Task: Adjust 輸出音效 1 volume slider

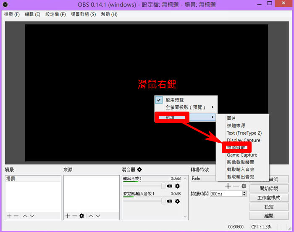Action: (x=163, y=186)
